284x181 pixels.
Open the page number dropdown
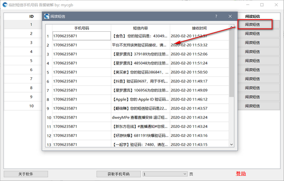(x=165, y=174)
